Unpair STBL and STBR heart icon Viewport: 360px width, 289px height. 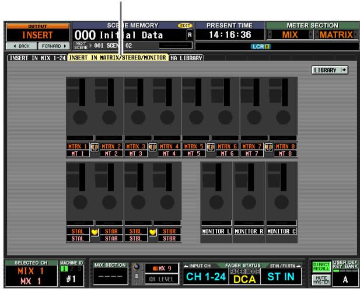pos(153,232)
